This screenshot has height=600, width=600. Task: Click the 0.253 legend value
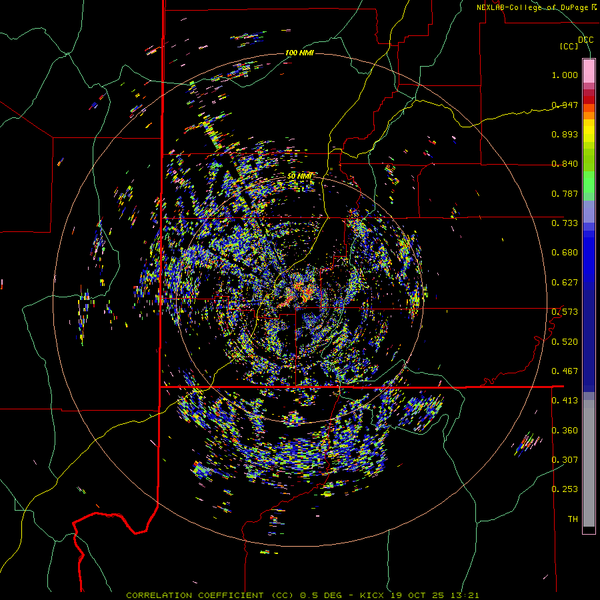(565, 489)
